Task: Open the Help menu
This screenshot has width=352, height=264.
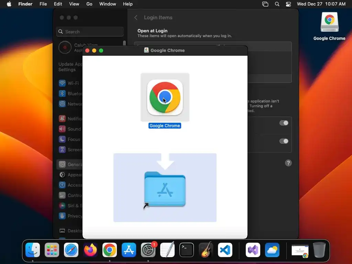Action: [128, 4]
